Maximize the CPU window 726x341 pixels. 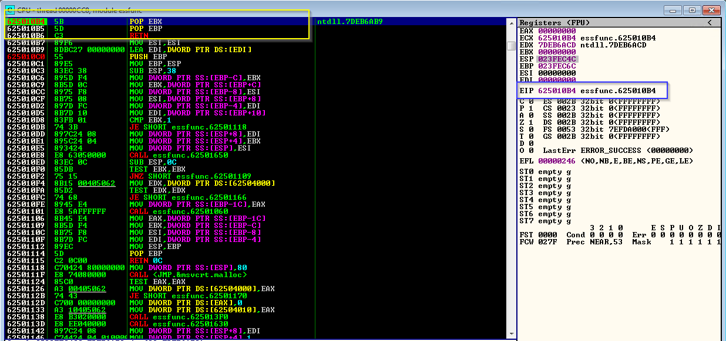(x=693, y=10)
